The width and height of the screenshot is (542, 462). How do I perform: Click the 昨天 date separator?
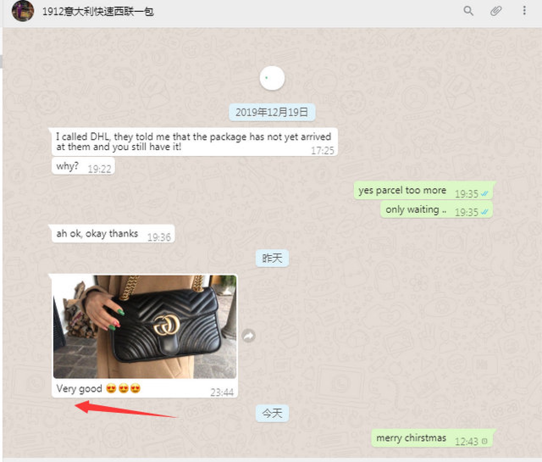272,258
